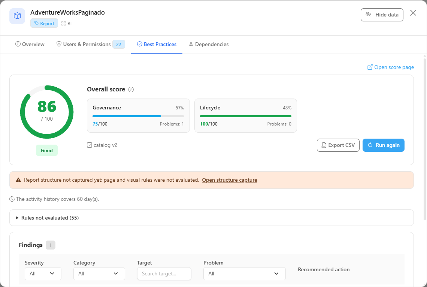Open the Severity filter dropdown

click(43, 274)
